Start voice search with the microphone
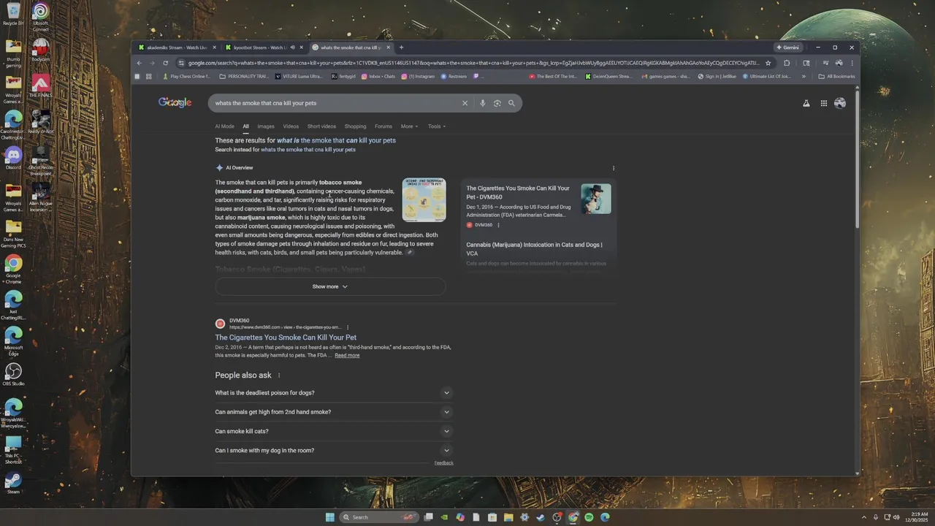Image resolution: width=935 pixels, height=526 pixels. tap(482, 103)
